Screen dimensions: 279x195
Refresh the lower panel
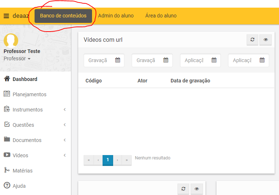tap(183, 189)
